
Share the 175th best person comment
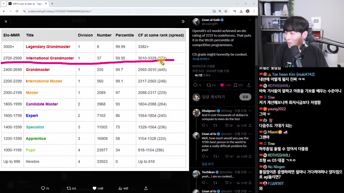pos(250,156)
